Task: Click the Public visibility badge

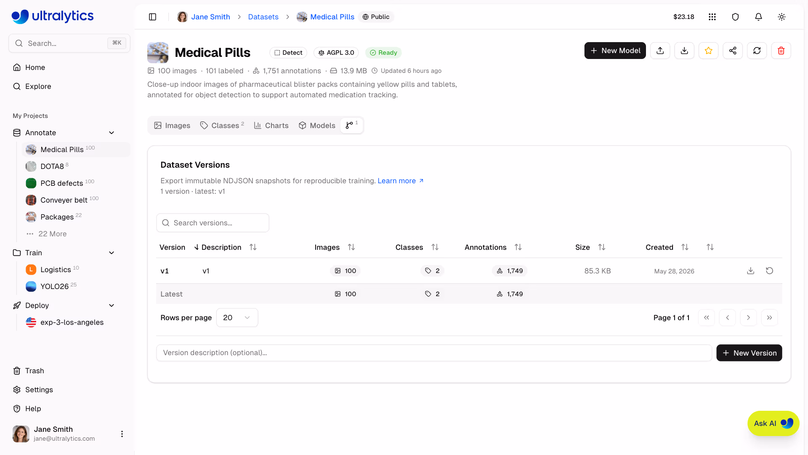Action: point(376,17)
